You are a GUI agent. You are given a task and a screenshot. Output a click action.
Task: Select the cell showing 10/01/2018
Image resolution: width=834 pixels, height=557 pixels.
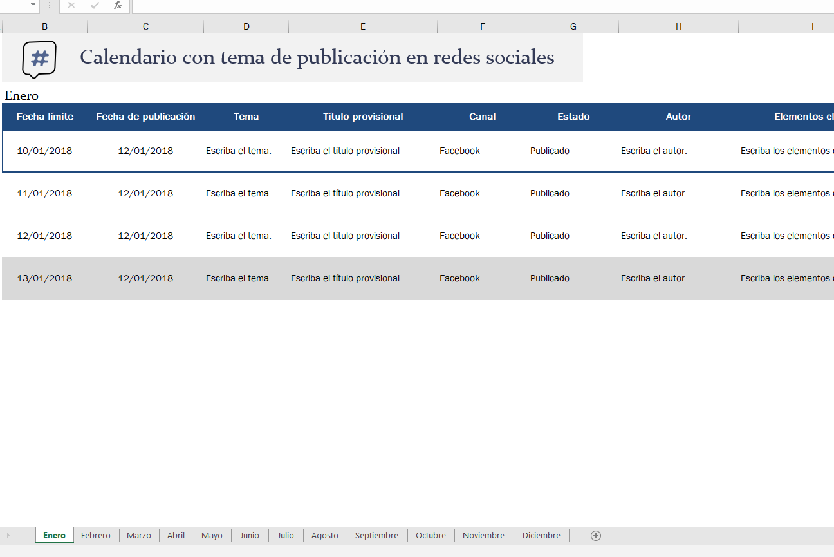click(x=44, y=151)
